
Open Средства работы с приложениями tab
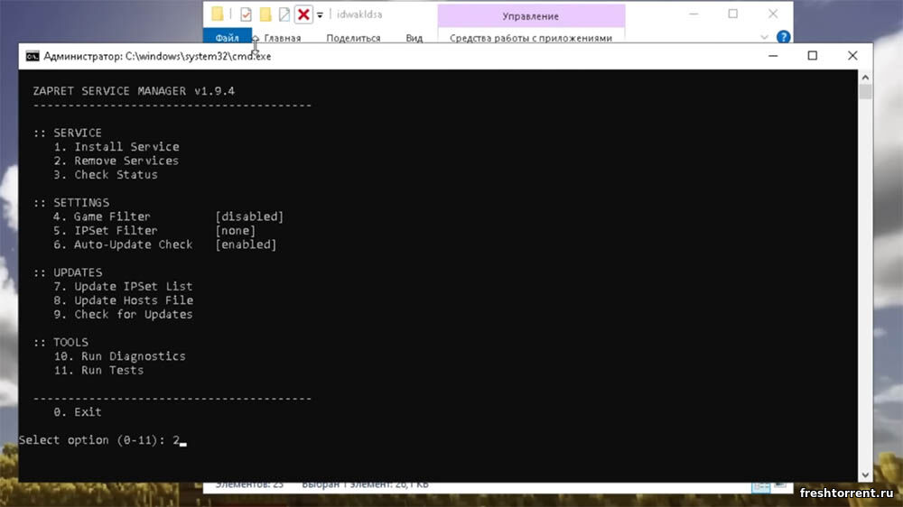pyautogui.click(x=530, y=38)
